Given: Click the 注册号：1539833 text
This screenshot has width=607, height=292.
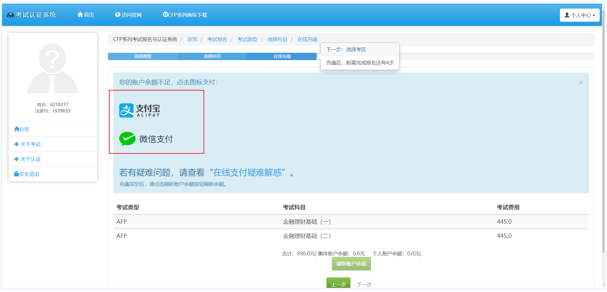Looking at the screenshot, I should coord(53,111).
